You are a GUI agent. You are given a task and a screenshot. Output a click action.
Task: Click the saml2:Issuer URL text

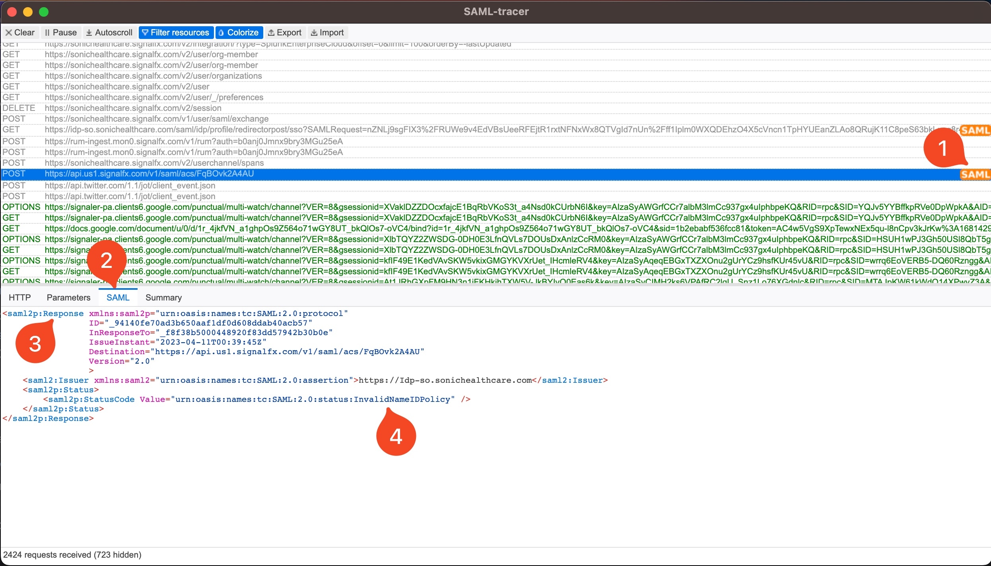point(445,380)
